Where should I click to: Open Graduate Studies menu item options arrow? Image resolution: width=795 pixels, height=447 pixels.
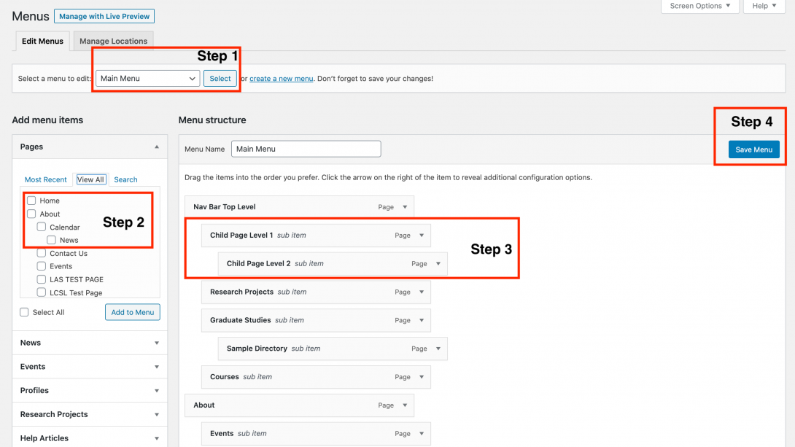[422, 320]
